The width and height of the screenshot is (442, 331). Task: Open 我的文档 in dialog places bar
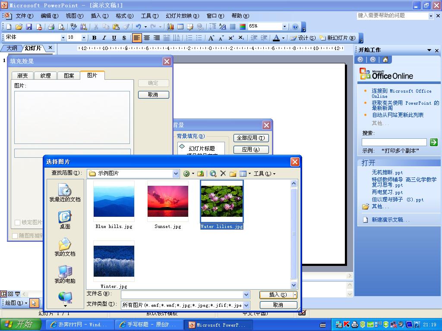tap(65, 247)
